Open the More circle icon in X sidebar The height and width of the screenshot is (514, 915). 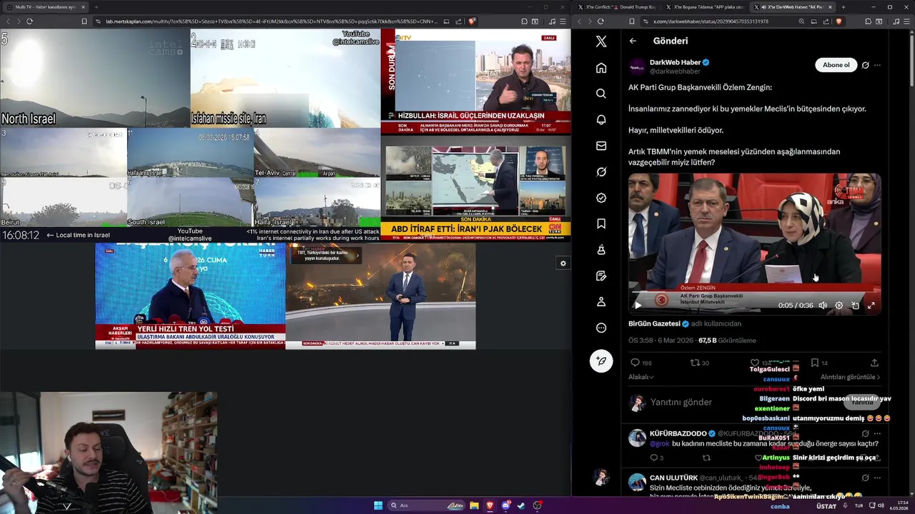(x=601, y=328)
